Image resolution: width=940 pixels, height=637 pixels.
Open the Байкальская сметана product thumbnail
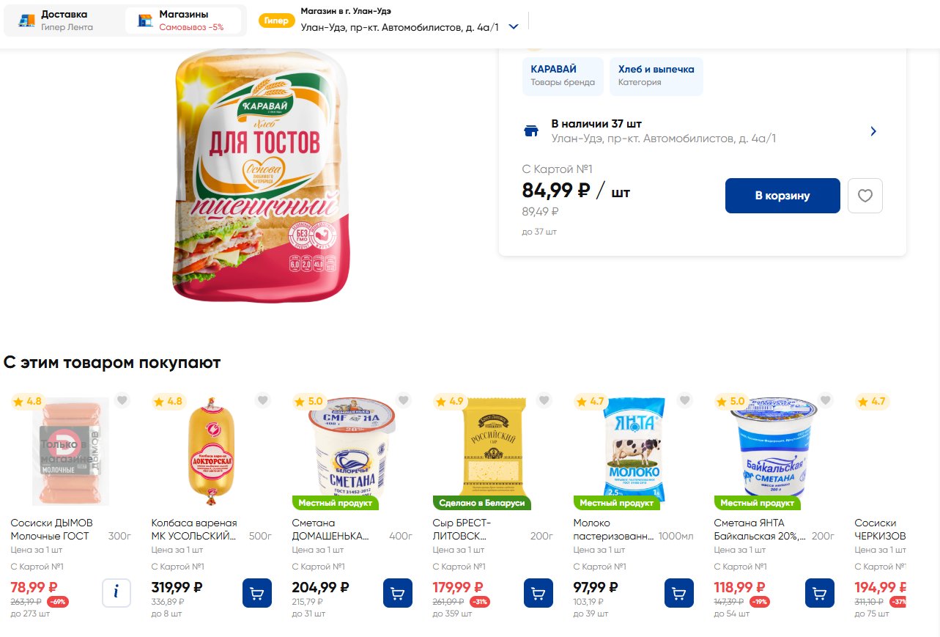[774, 447]
